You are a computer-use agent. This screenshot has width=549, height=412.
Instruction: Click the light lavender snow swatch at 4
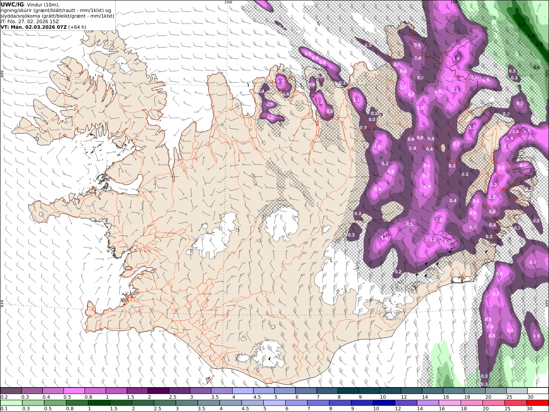click(x=243, y=391)
